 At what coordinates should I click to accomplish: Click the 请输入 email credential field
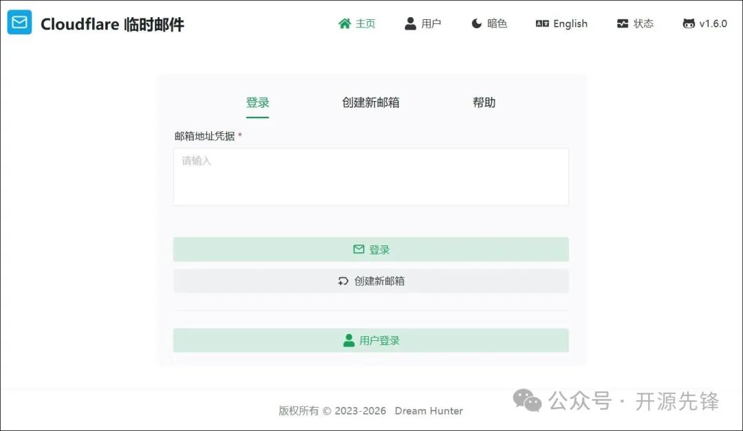pyautogui.click(x=371, y=175)
